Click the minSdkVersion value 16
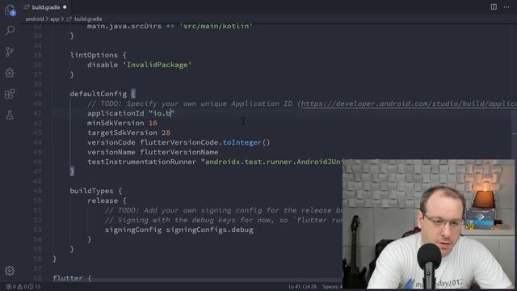Screen dimensions: 517x291 click(x=153, y=123)
